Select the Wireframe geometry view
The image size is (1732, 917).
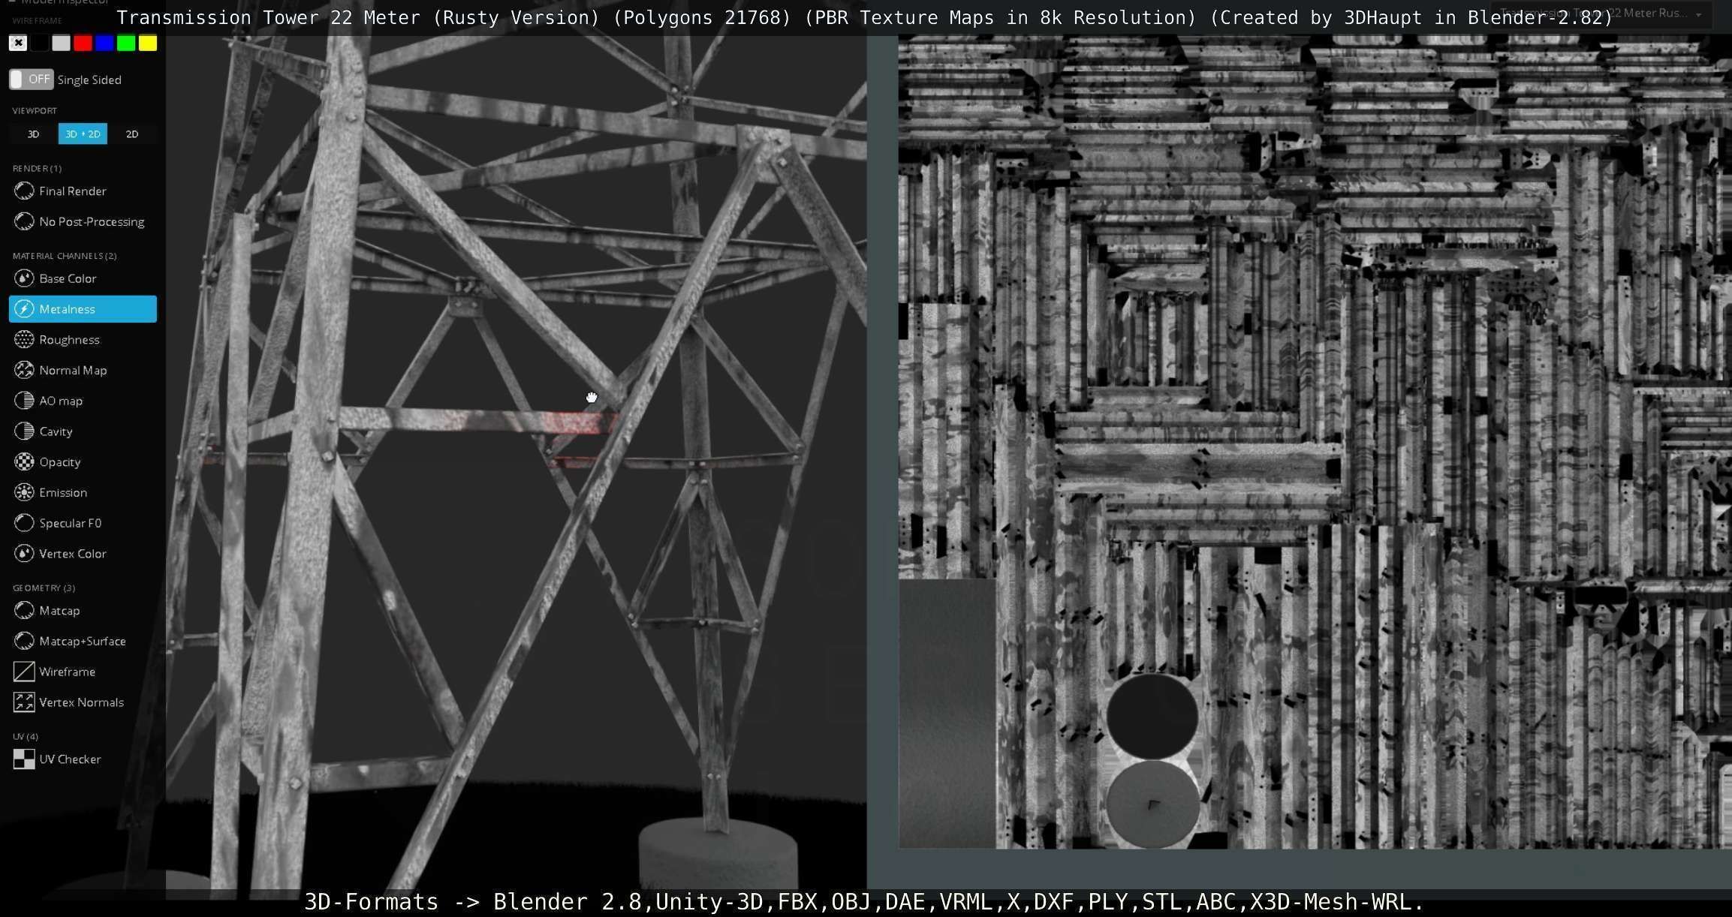(x=83, y=672)
